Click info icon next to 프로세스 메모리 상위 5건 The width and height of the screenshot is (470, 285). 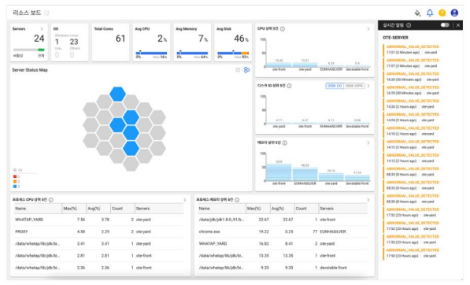[237, 200]
